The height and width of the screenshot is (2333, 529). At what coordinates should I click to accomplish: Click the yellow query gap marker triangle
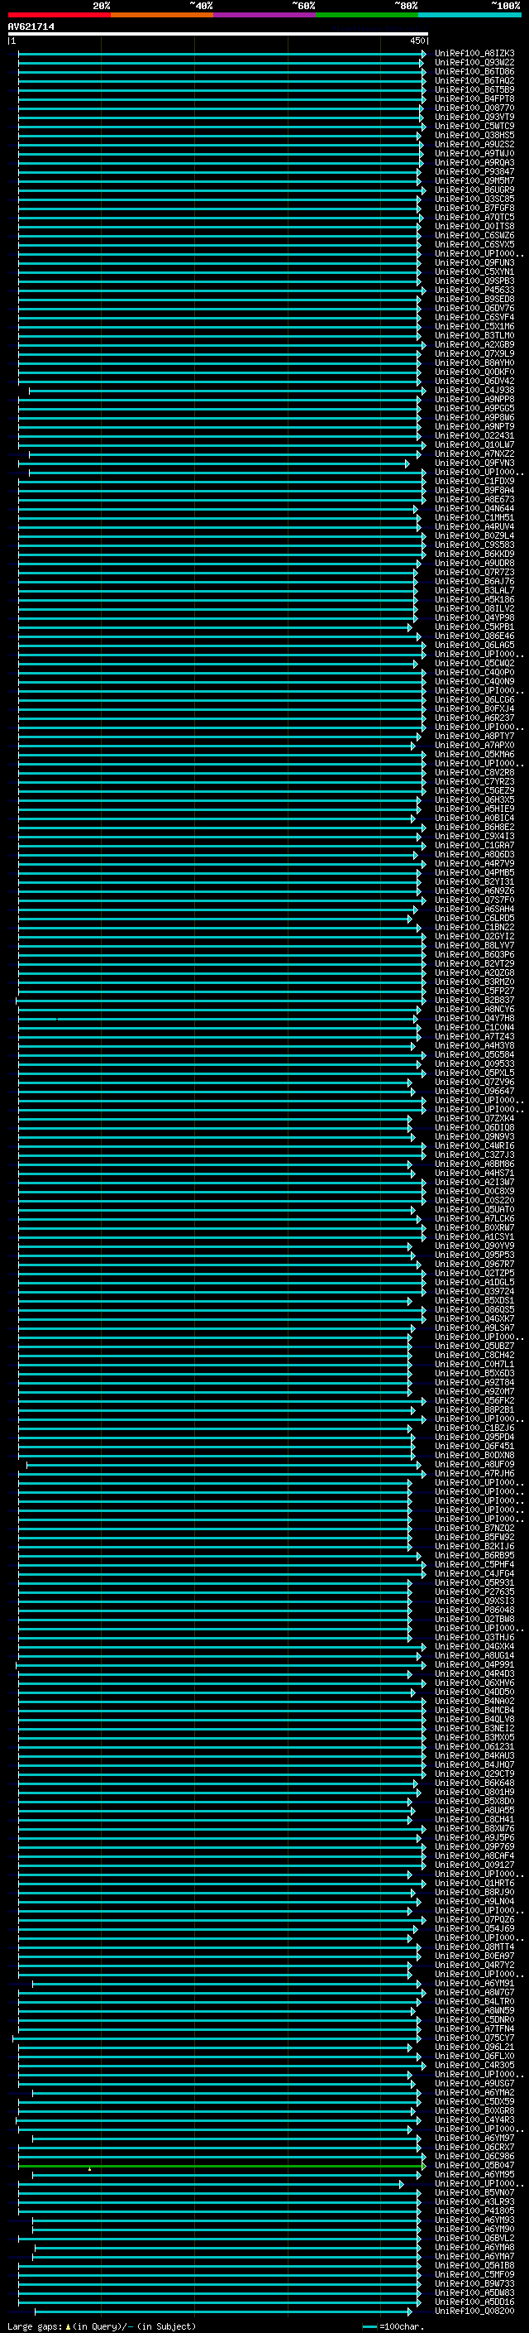[x=89, y=2168]
